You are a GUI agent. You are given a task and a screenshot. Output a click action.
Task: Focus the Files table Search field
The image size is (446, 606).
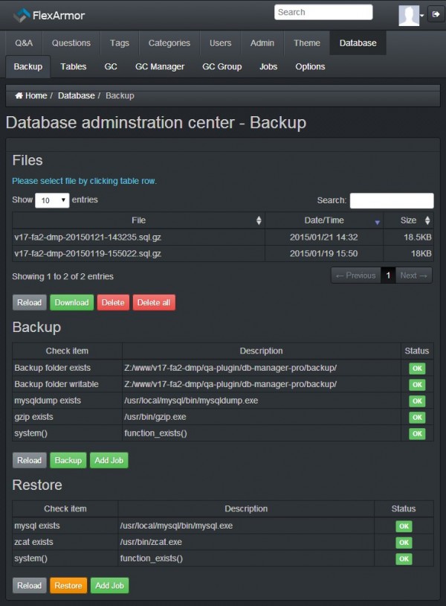(x=392, y=200)
